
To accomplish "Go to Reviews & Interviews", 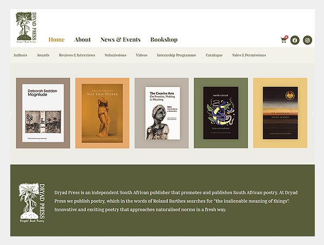I will (x=77, y=55).
